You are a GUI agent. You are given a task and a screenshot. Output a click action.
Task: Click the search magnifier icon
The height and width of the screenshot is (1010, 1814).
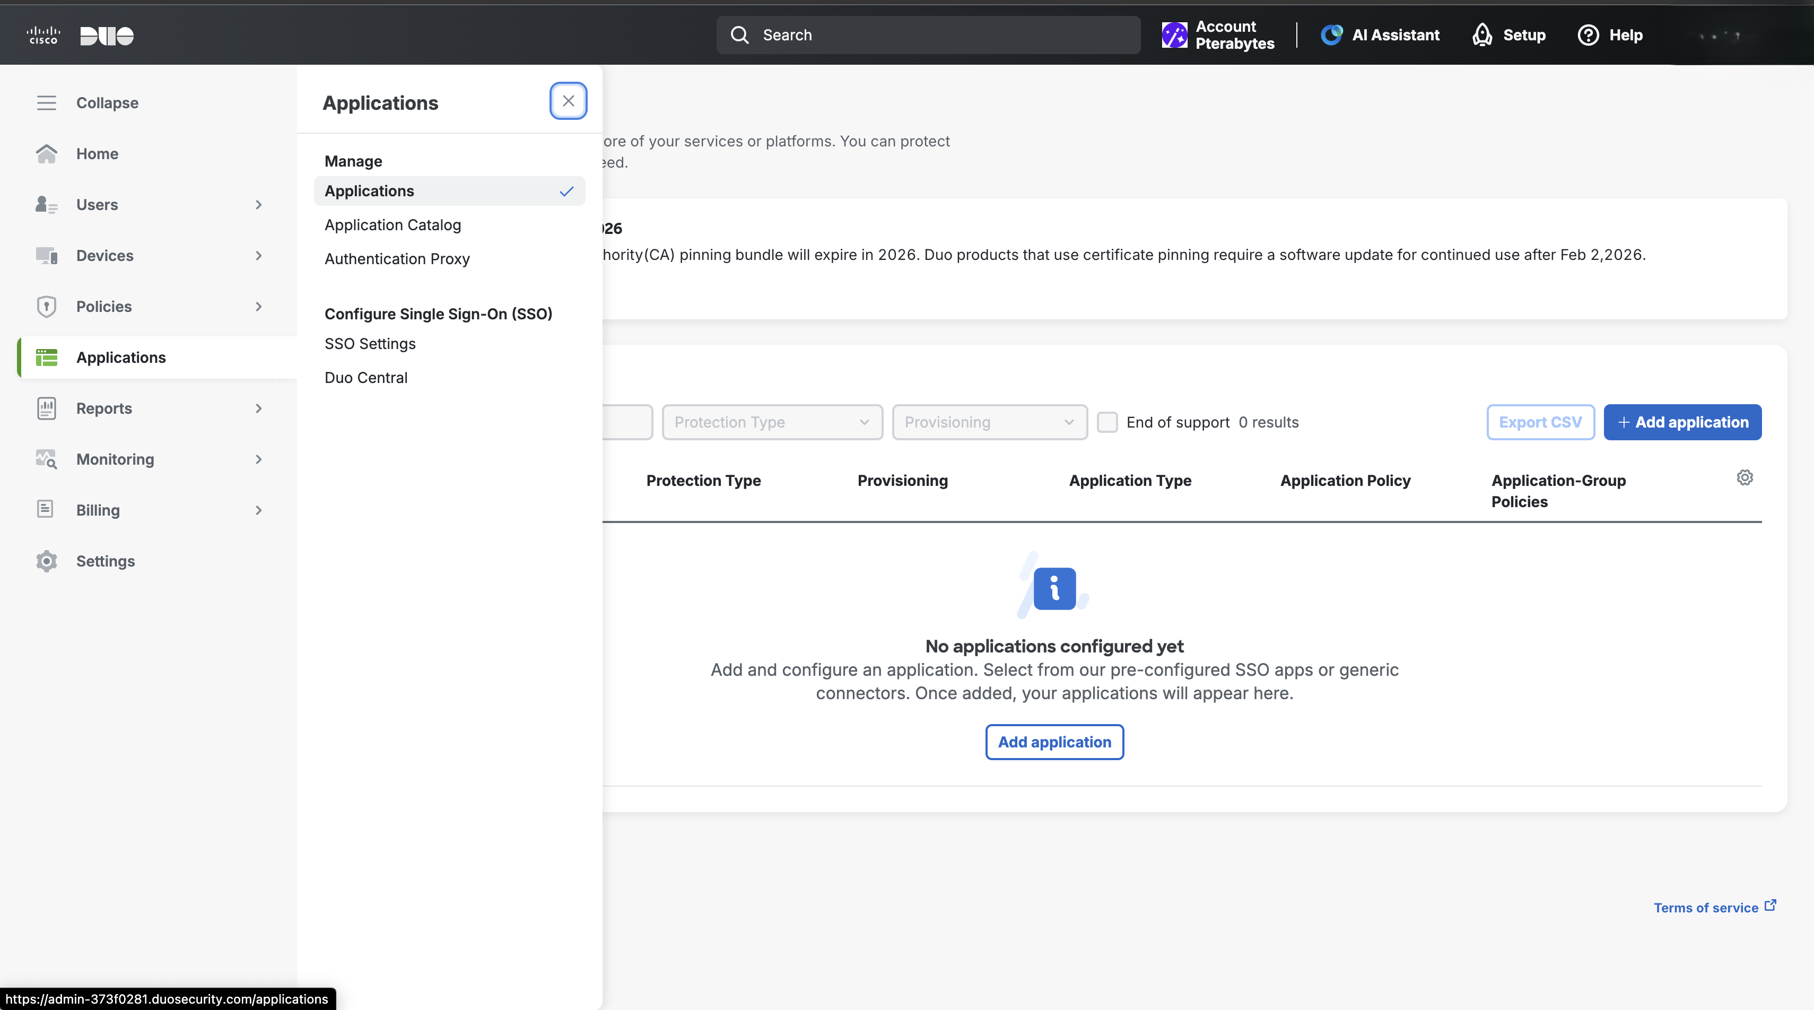pos(739,35)
